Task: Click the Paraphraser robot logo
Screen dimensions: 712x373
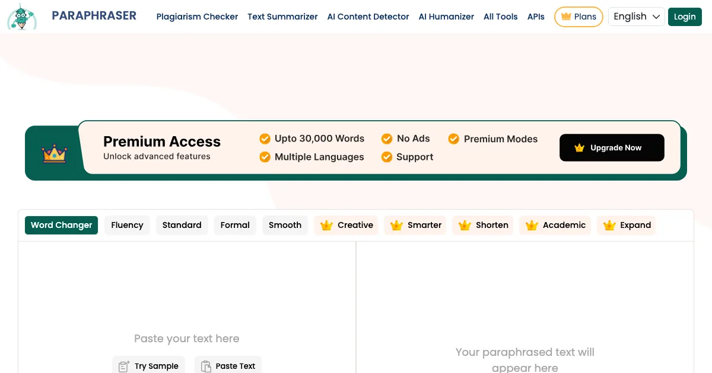Action: 21,17
